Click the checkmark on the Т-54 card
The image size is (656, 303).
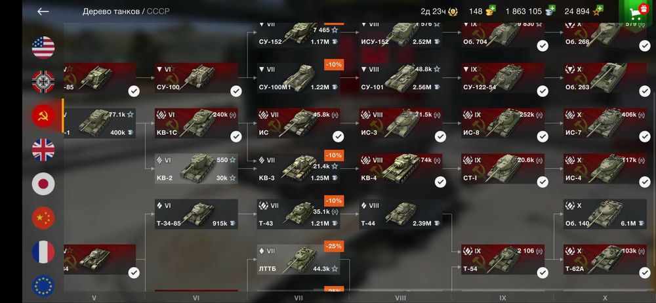click(x=543, y=273)
